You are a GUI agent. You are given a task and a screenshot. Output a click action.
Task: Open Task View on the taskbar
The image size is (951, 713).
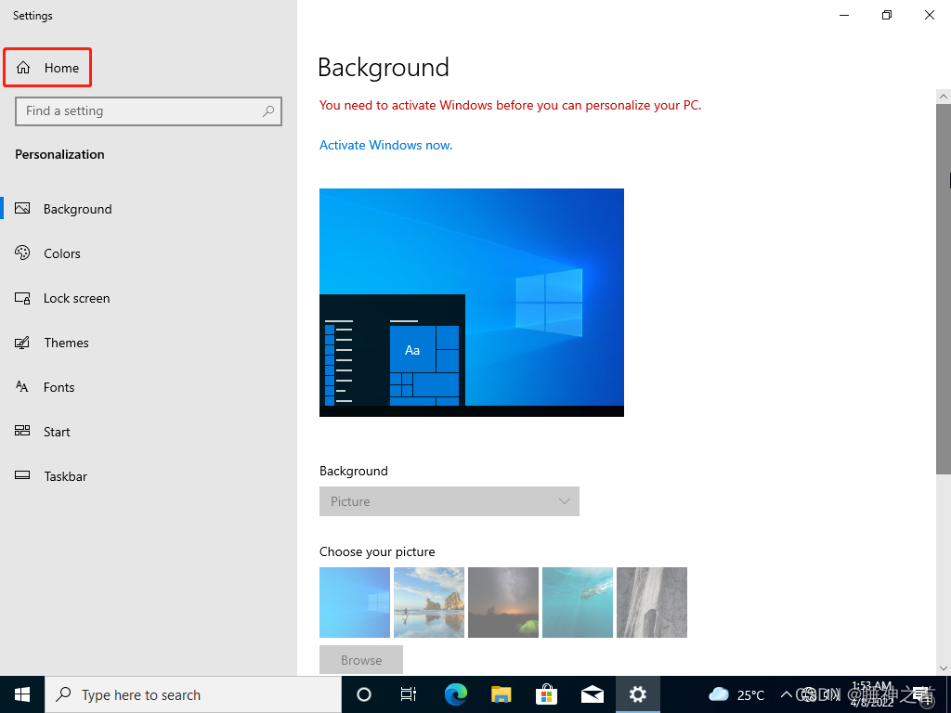coord(409,694)
